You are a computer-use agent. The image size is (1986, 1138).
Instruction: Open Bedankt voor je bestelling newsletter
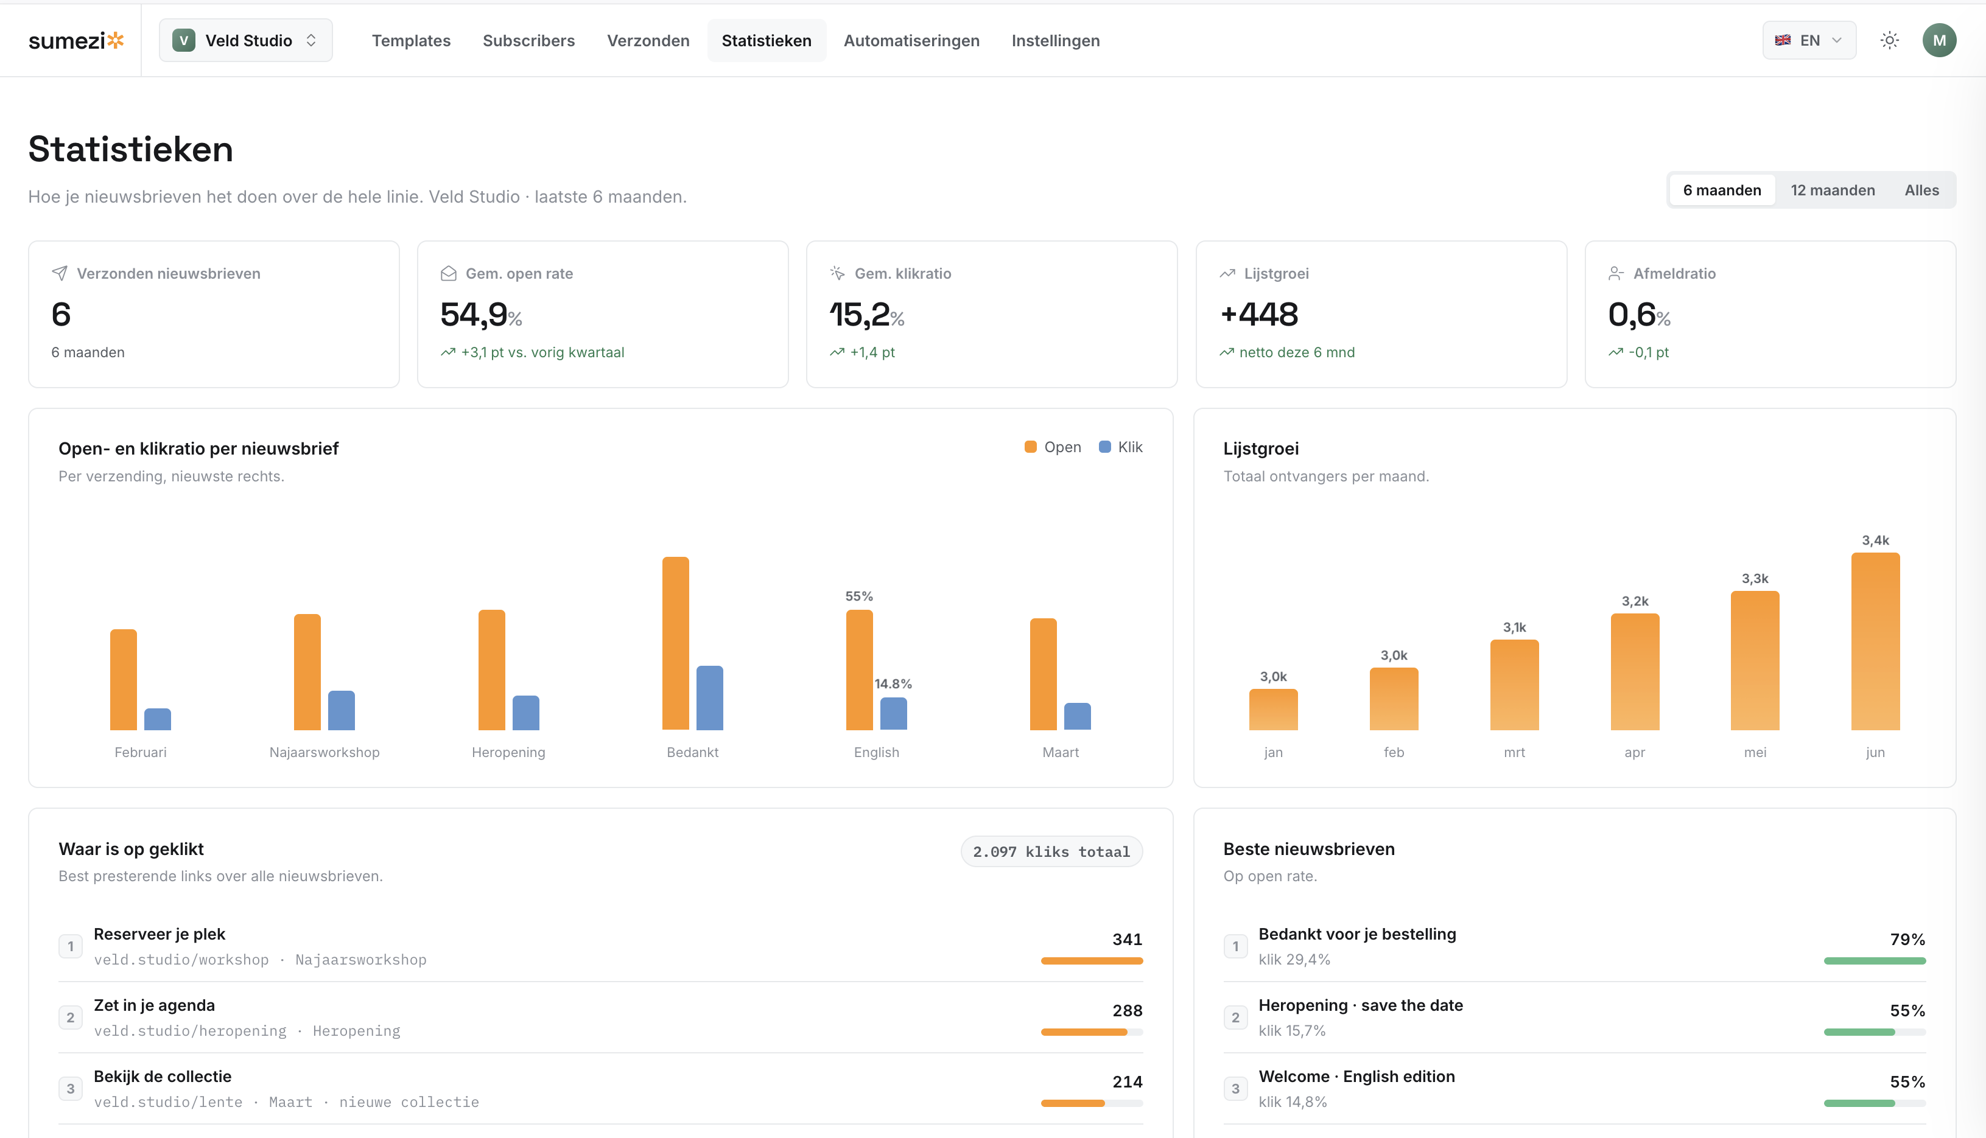1574,946
